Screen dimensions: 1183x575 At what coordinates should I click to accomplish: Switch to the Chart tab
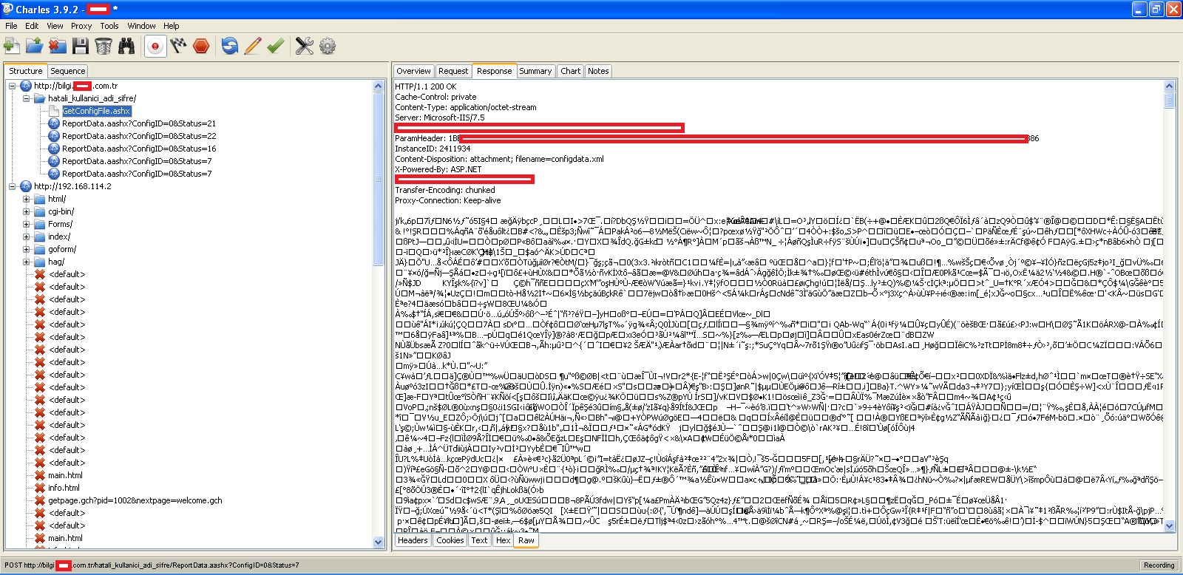(570, 71)
